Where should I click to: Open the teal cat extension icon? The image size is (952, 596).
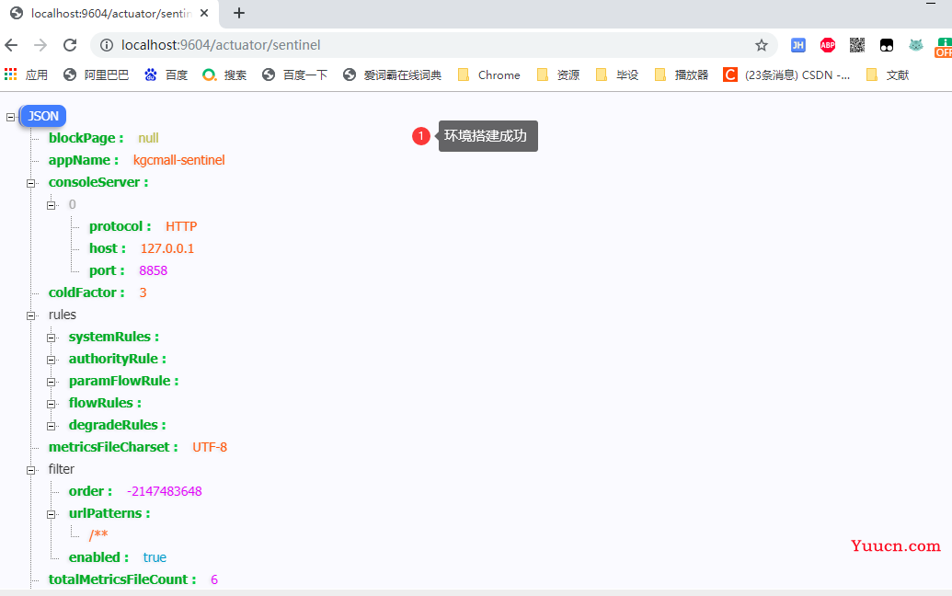click(915, 45)
